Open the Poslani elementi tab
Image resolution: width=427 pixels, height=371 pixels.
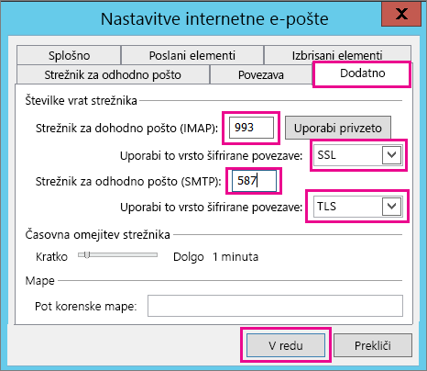pyautogui.click(x=192, y=55)
